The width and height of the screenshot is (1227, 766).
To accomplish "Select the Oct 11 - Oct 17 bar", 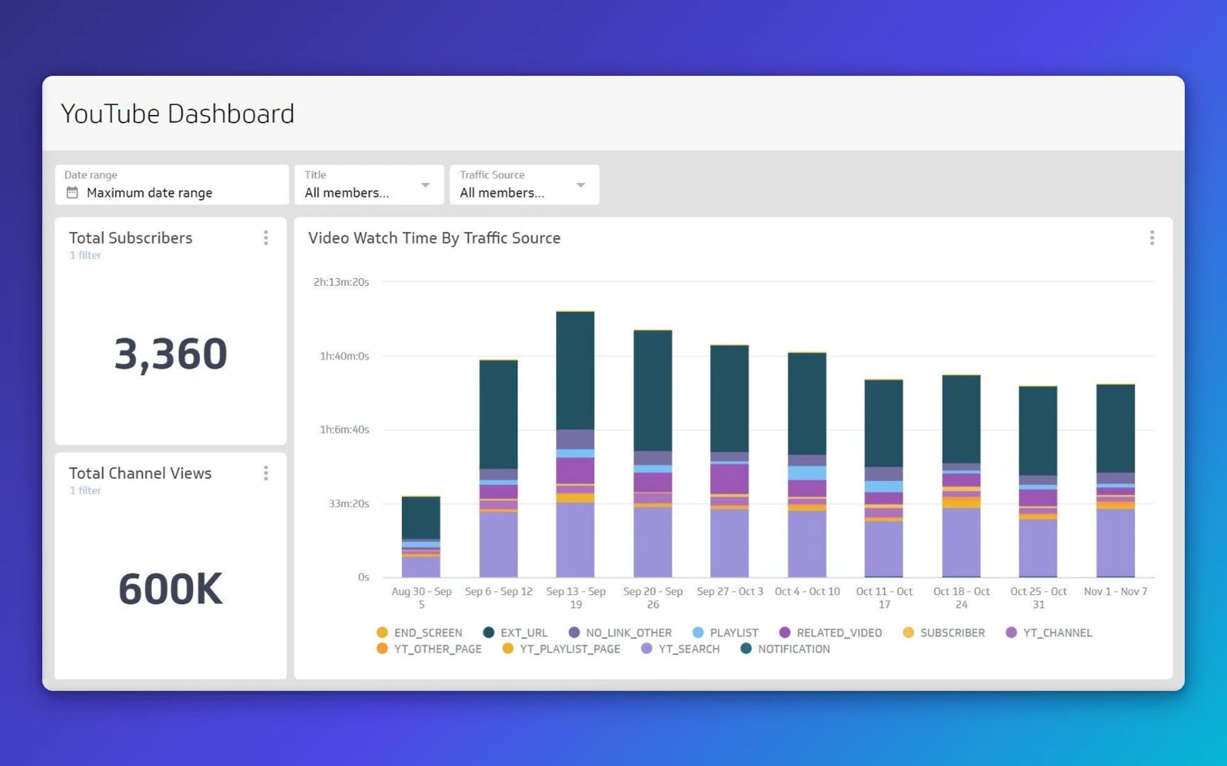I will [x=884, y=478].
